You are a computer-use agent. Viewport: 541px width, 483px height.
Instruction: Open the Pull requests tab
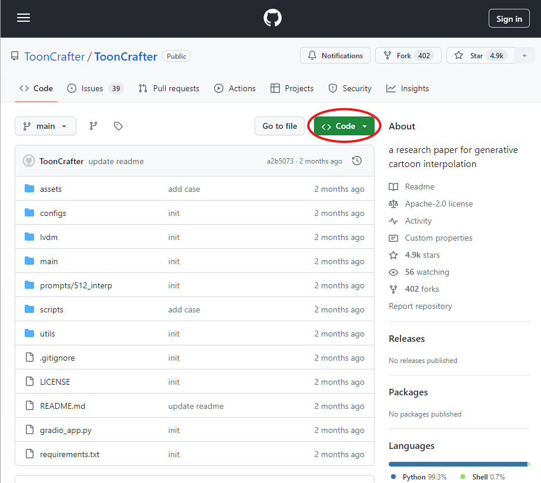(169, 89)
